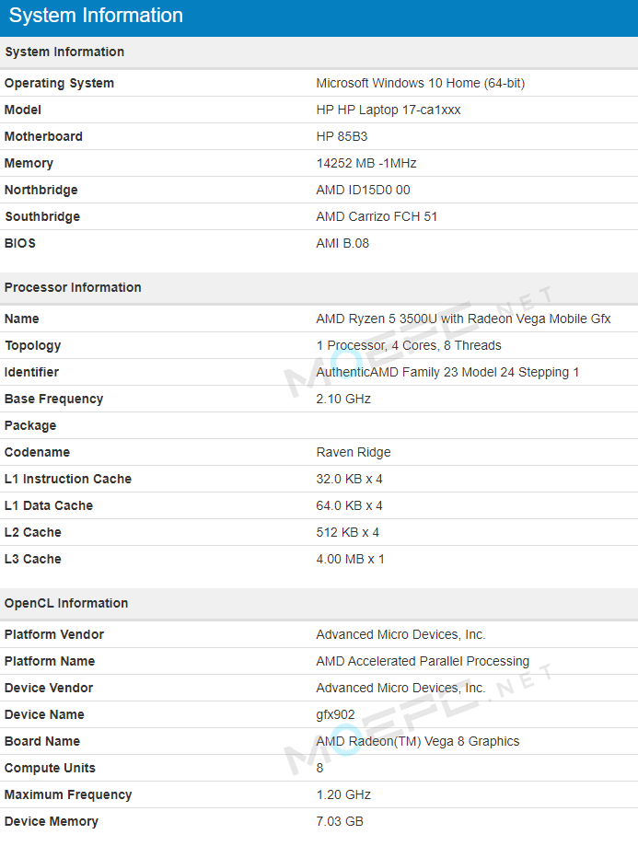Select Device Vendor 'Advanced Micro Devices, Inc.' value
This screenshot has height=846, width=638.
click(400, 688)
